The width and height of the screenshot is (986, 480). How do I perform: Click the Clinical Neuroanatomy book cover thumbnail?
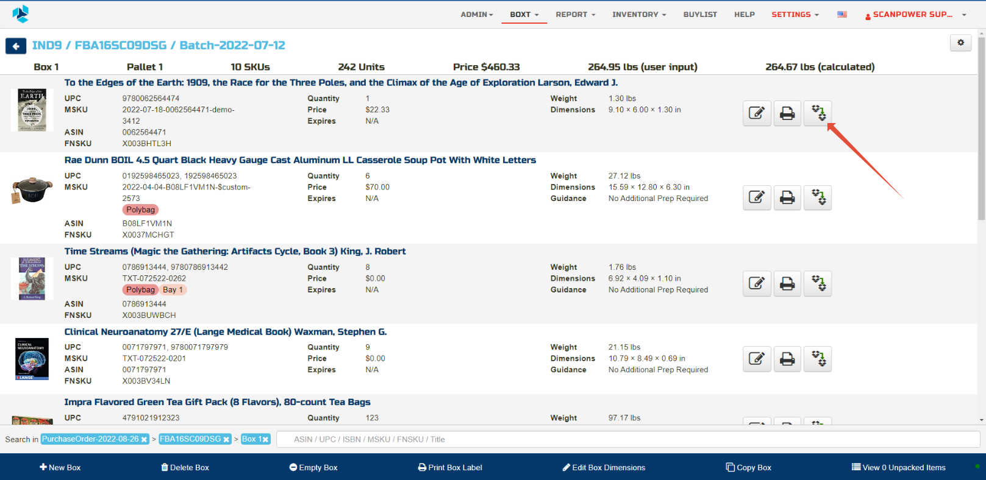32,359
